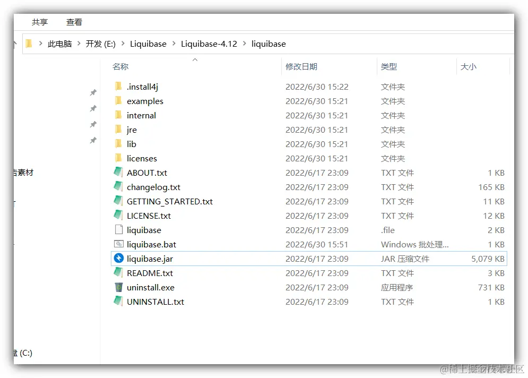Image resolution: width=528 pixels, height=378 pixels.
Task: Open the 查看 ribbon tab
Action: (x=74, y=22)
